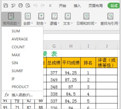Select the rank cell showing 1
Screen dimensions: 121x109
point(88,71)
